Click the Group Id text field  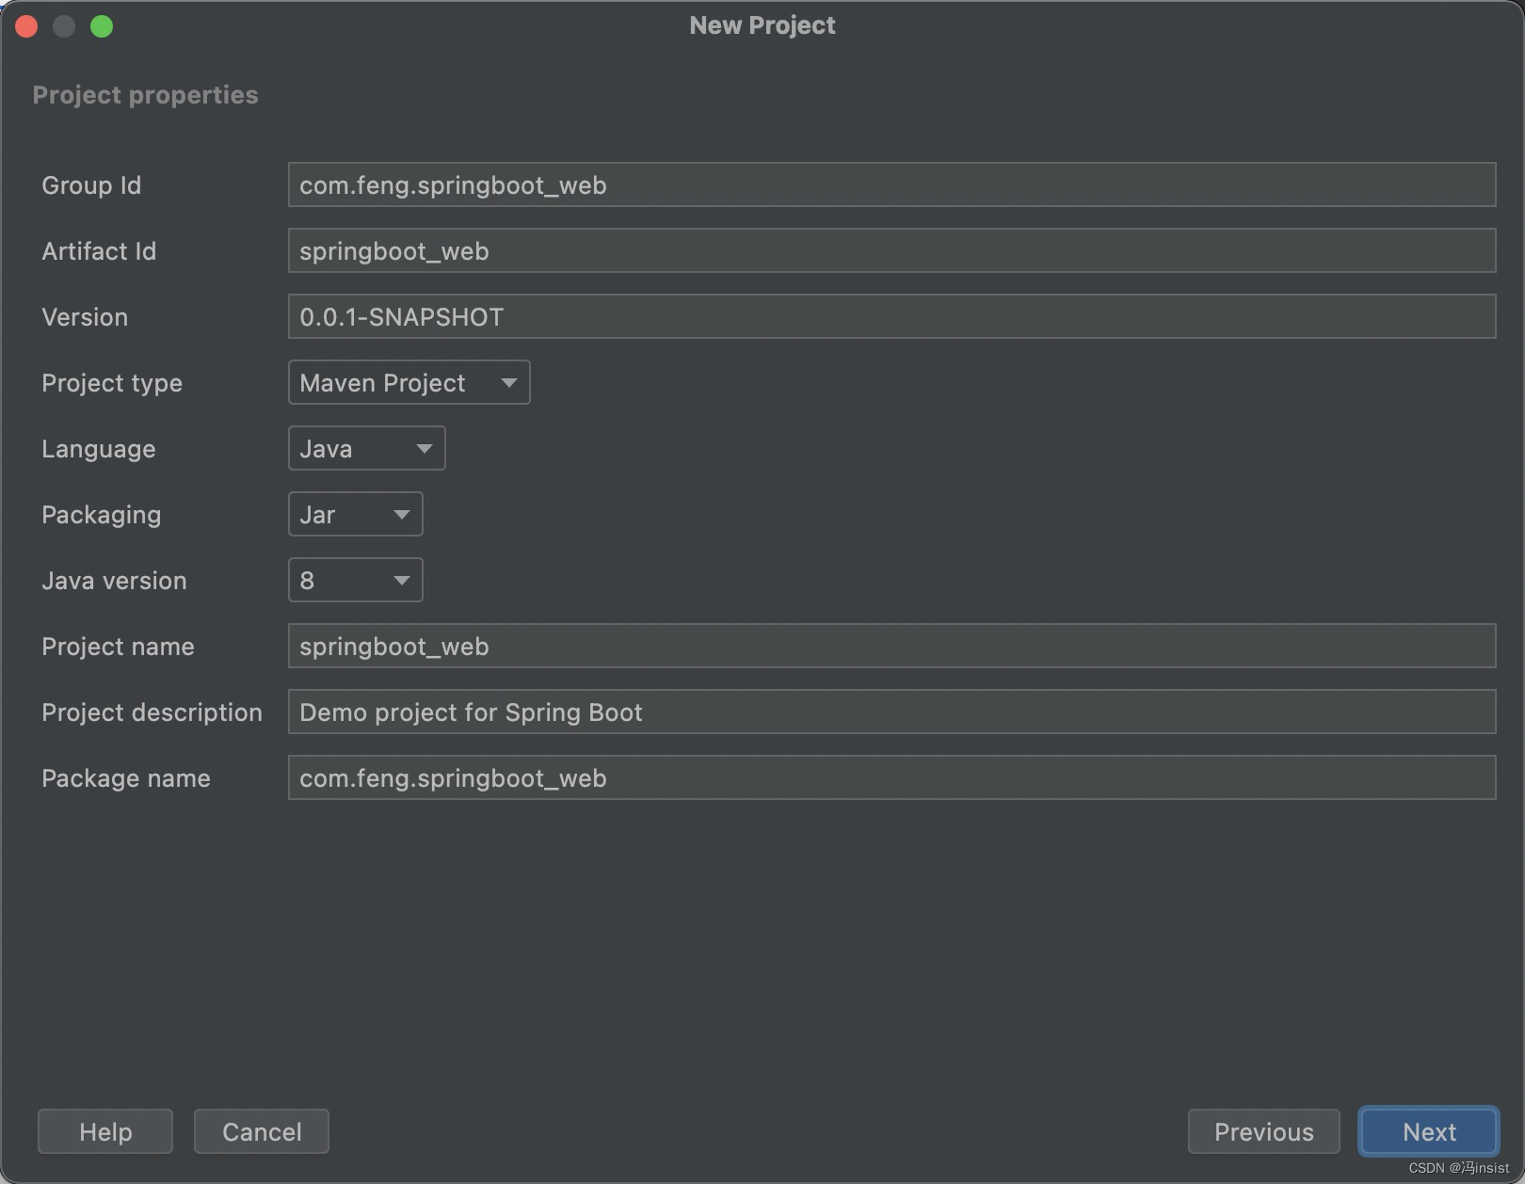tap(891, 184)
